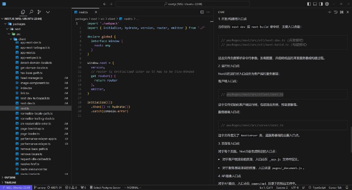Click 'client' in the breadcrumb
Viewport: 352px width, 190px height.
[x=112, y=19]
